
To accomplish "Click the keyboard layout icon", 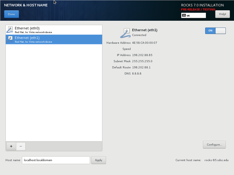I will click(x=184, y=16).
